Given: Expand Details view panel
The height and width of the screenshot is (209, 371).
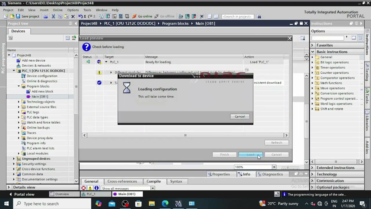Looking at the screenshot, I should click(8, 187).
